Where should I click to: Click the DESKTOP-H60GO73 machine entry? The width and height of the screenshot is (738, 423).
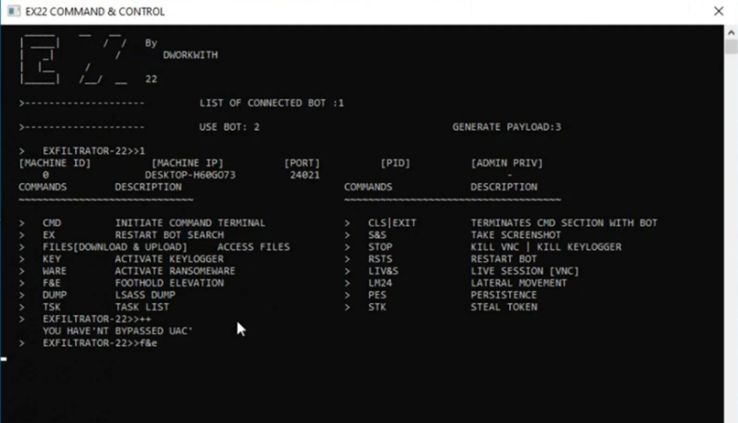(x=190, y=175)
